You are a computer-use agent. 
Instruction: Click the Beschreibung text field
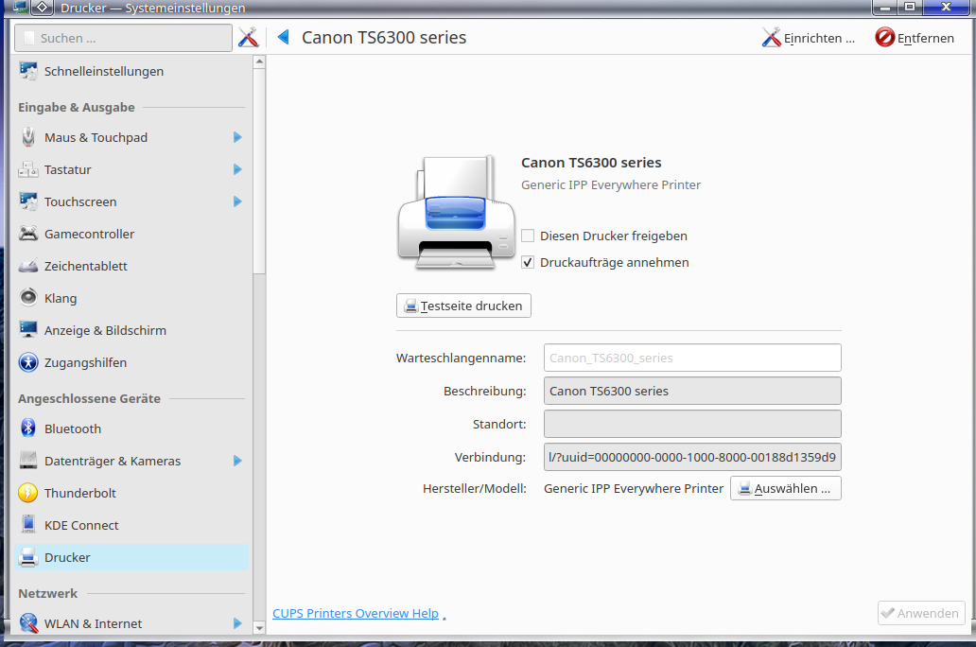[692, 391]
